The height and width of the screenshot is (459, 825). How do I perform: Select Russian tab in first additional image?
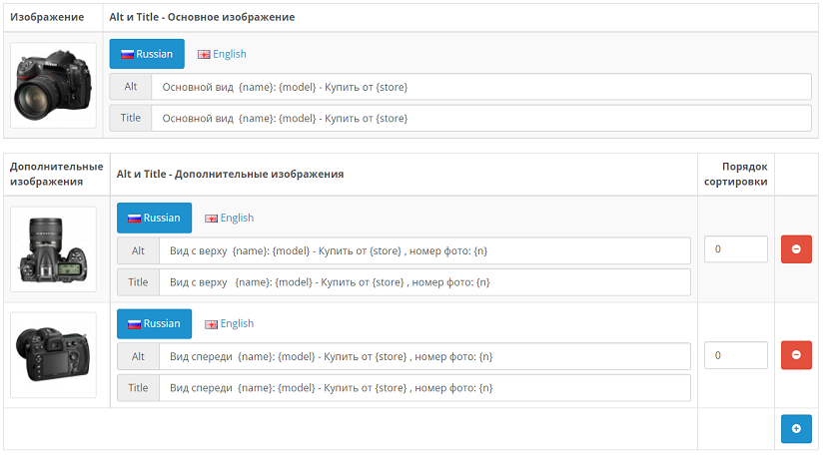154,218
